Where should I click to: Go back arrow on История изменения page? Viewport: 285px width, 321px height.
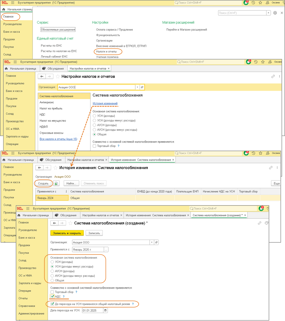click(x=40, y=168)
